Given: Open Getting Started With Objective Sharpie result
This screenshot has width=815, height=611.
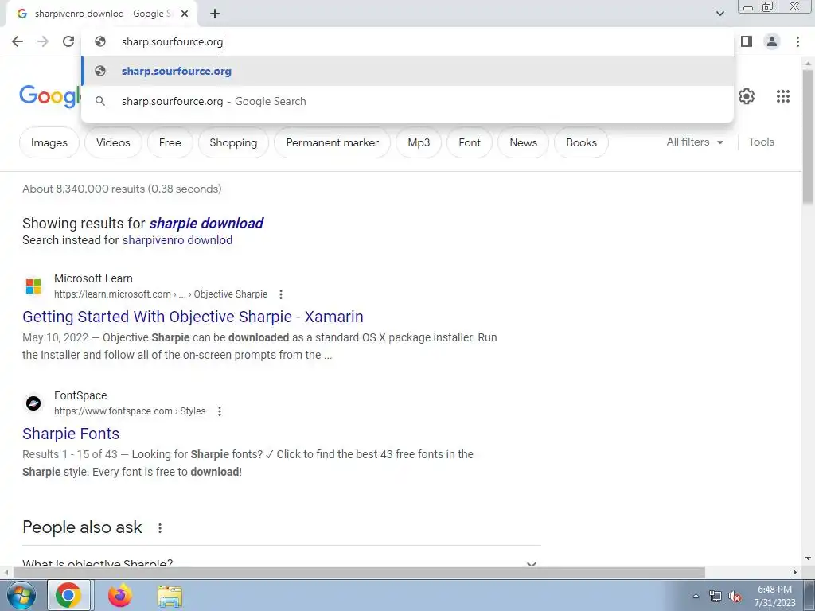Looking at the screenshot, I should (193, 317).
